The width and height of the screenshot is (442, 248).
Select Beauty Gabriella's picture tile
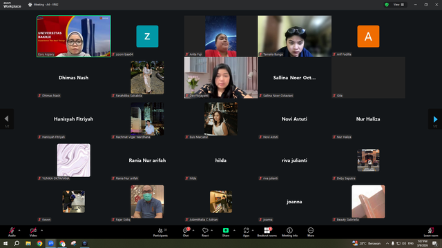[368, 202]
